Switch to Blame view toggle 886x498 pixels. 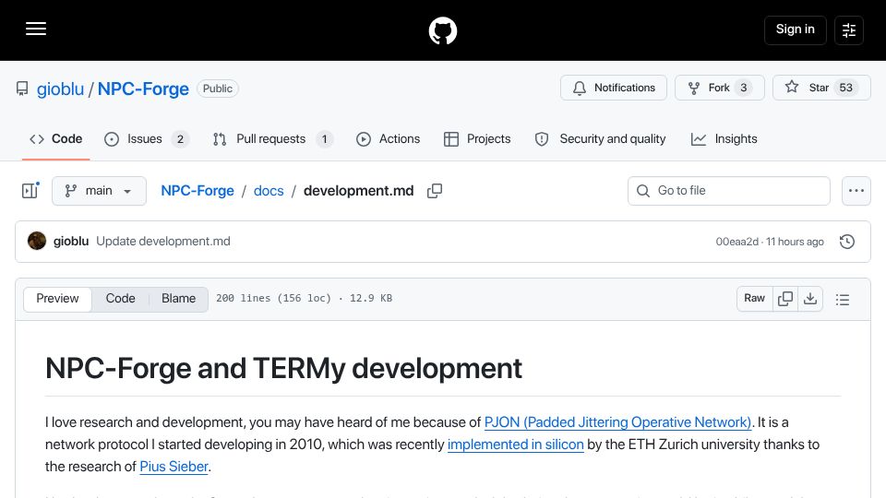coord(178,299)
